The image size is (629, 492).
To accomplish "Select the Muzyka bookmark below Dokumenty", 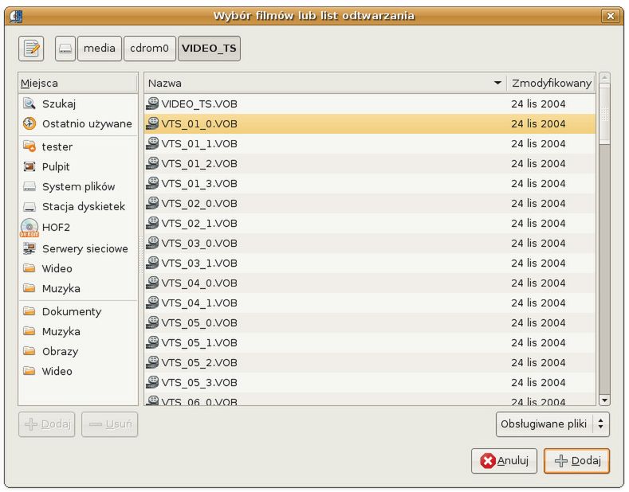I will [61, 331].
